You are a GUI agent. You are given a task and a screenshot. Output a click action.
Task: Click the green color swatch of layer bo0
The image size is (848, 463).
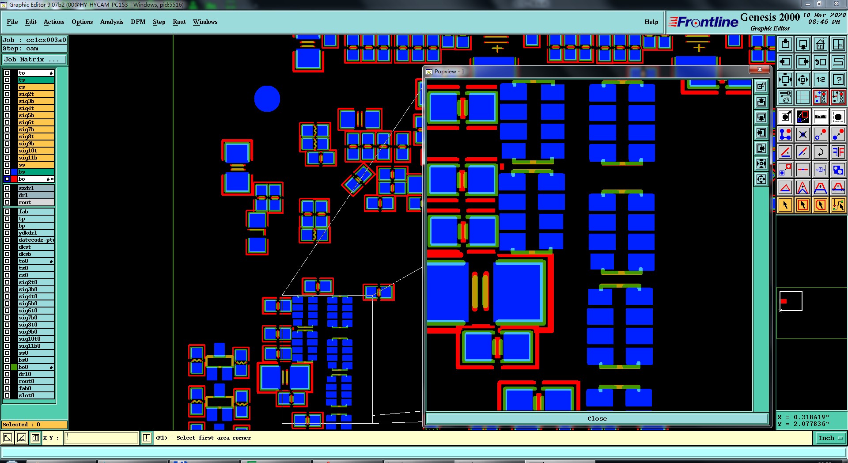[14, 367]
